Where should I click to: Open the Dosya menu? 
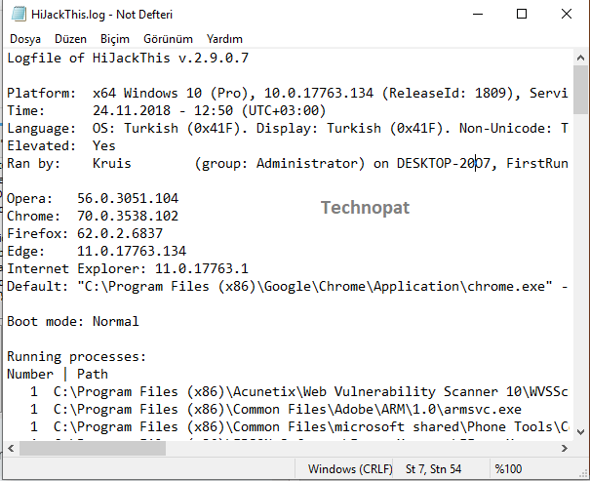[24, 39]
